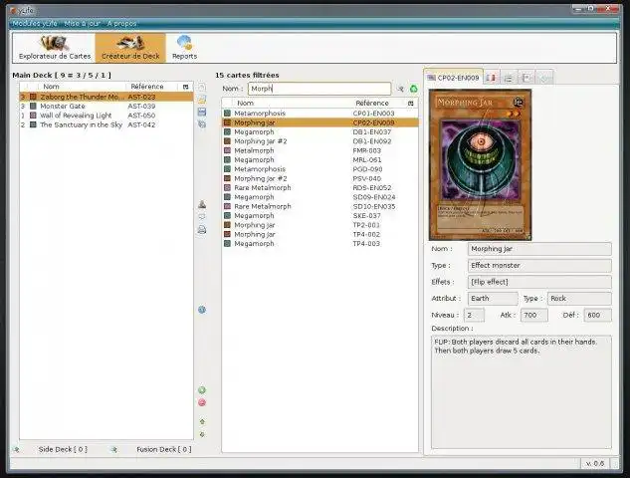630x478 pixels.
Task: Select the CP02-EN009 card tab
Action: [x=453, y=78]
